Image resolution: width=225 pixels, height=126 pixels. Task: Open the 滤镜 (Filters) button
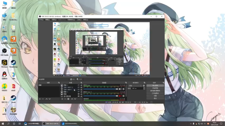point(79,79)
